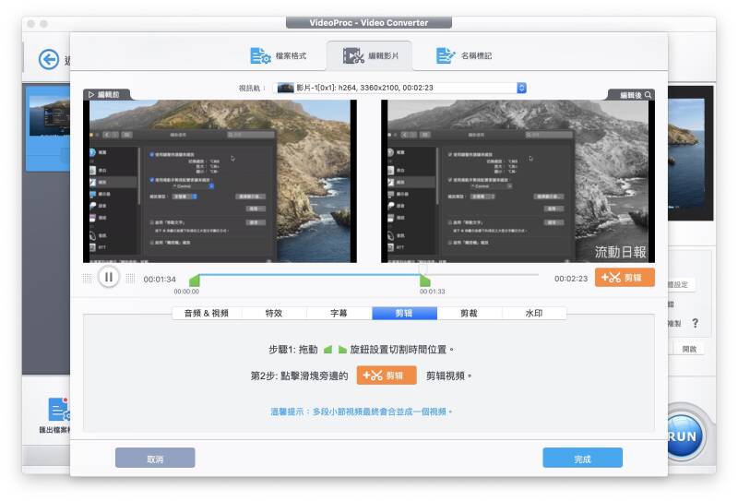Click the 開啟 open button in main window
Viewport: 738px width, 501px height.
point(689,349)
